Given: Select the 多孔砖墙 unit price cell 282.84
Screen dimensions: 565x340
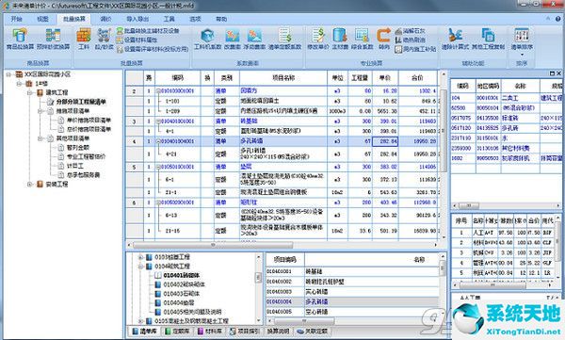Looking at the screenshot, I should pyautogui.click(x=385, y=141).
